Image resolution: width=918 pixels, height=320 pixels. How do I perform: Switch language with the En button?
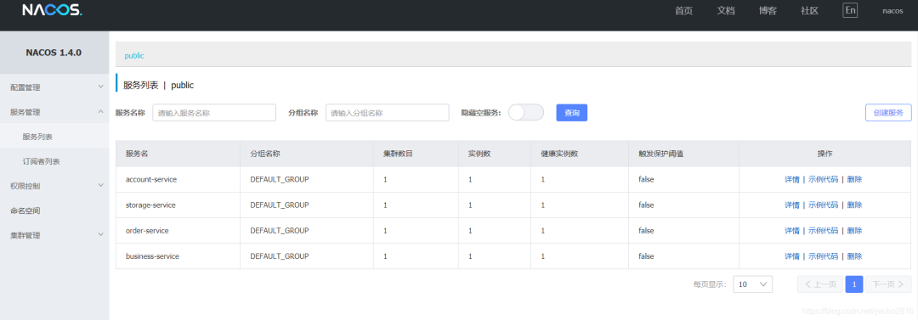(850, 10)
